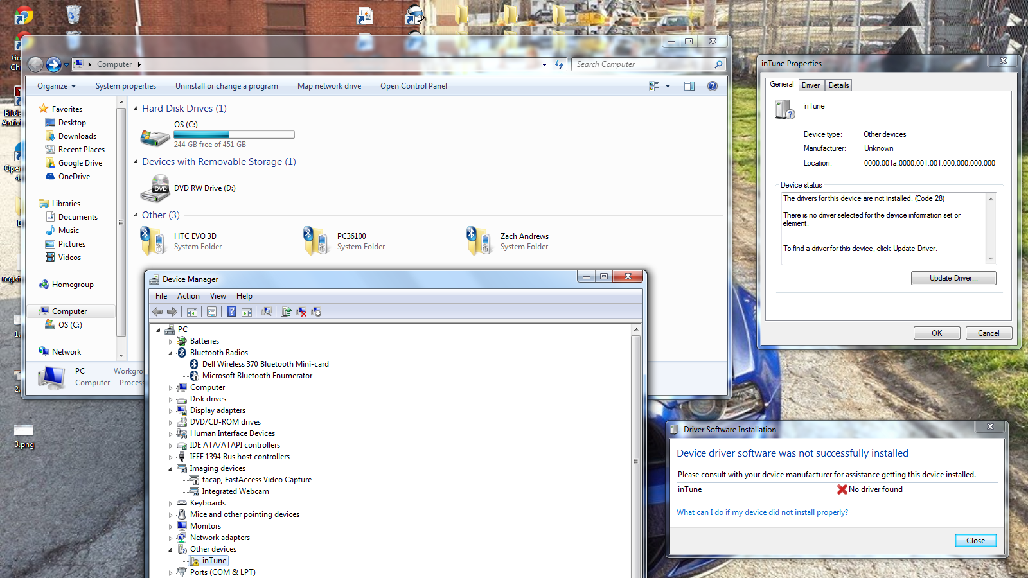Click Open Control Panel in Explorer toolbar
This screenshot has width=1028, height=578.
coord(414,86)
